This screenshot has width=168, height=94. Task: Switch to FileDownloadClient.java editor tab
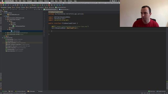click(x=50, y=9)
